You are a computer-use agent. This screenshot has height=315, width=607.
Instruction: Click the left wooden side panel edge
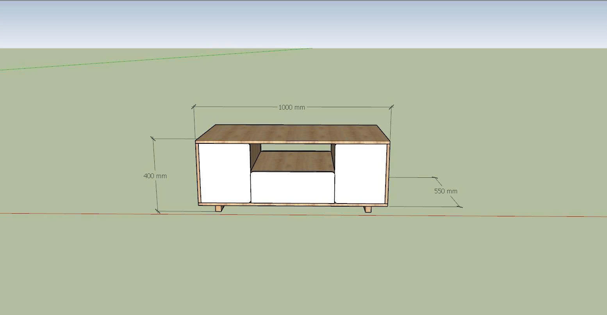pos(197,173)
